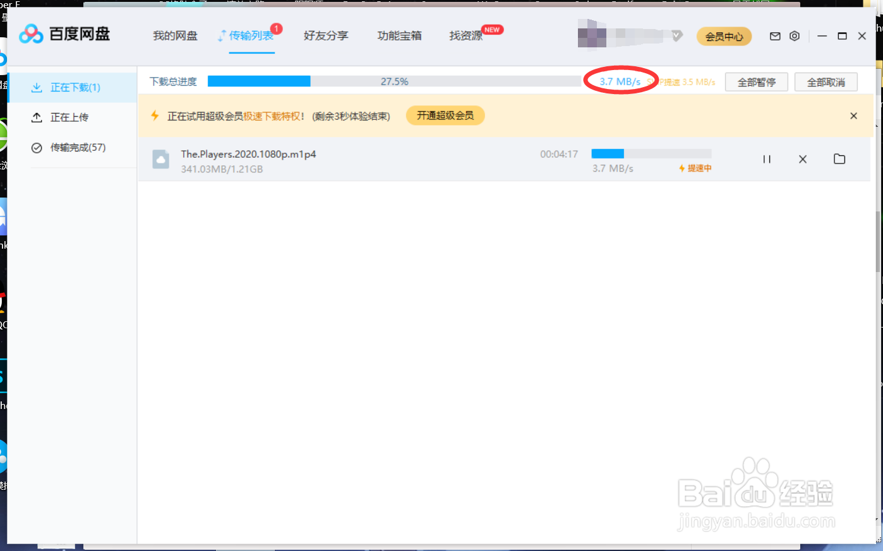Open the 功能宝箱 tab
The height and width of the screenshot is (551, 883).
click(x=399, y=36)
